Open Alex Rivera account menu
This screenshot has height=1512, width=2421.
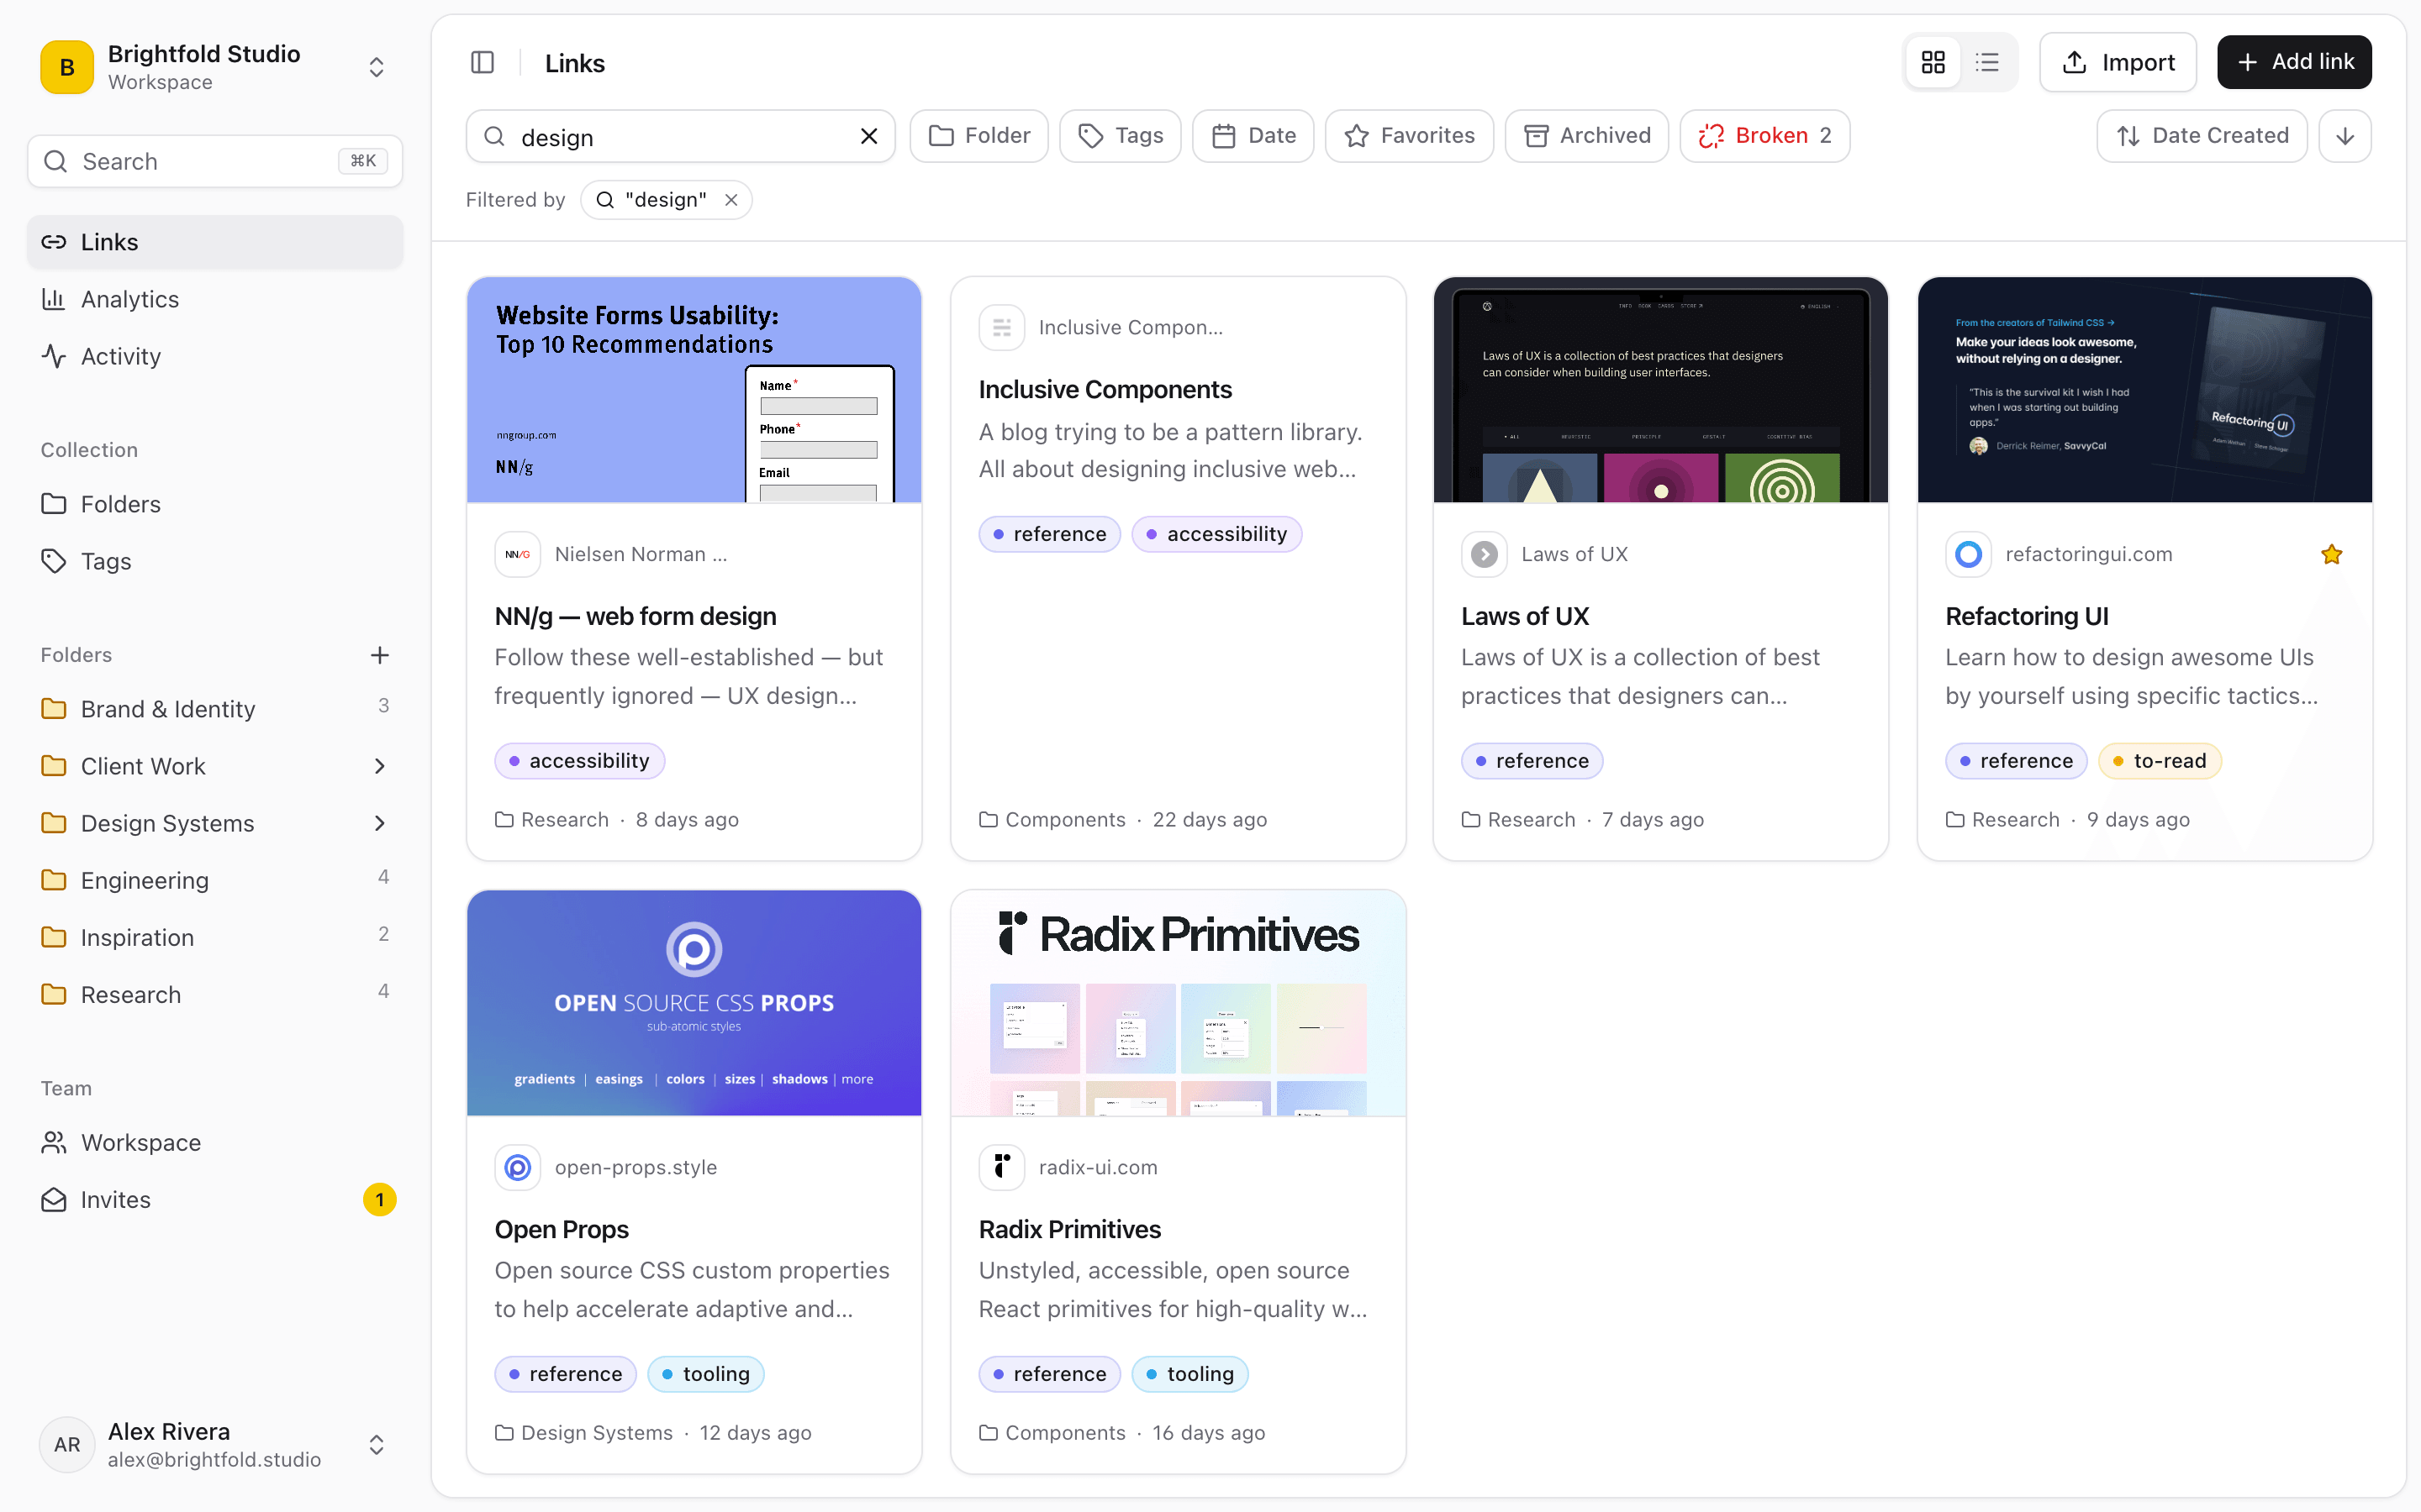click(x=214, y=1445)
